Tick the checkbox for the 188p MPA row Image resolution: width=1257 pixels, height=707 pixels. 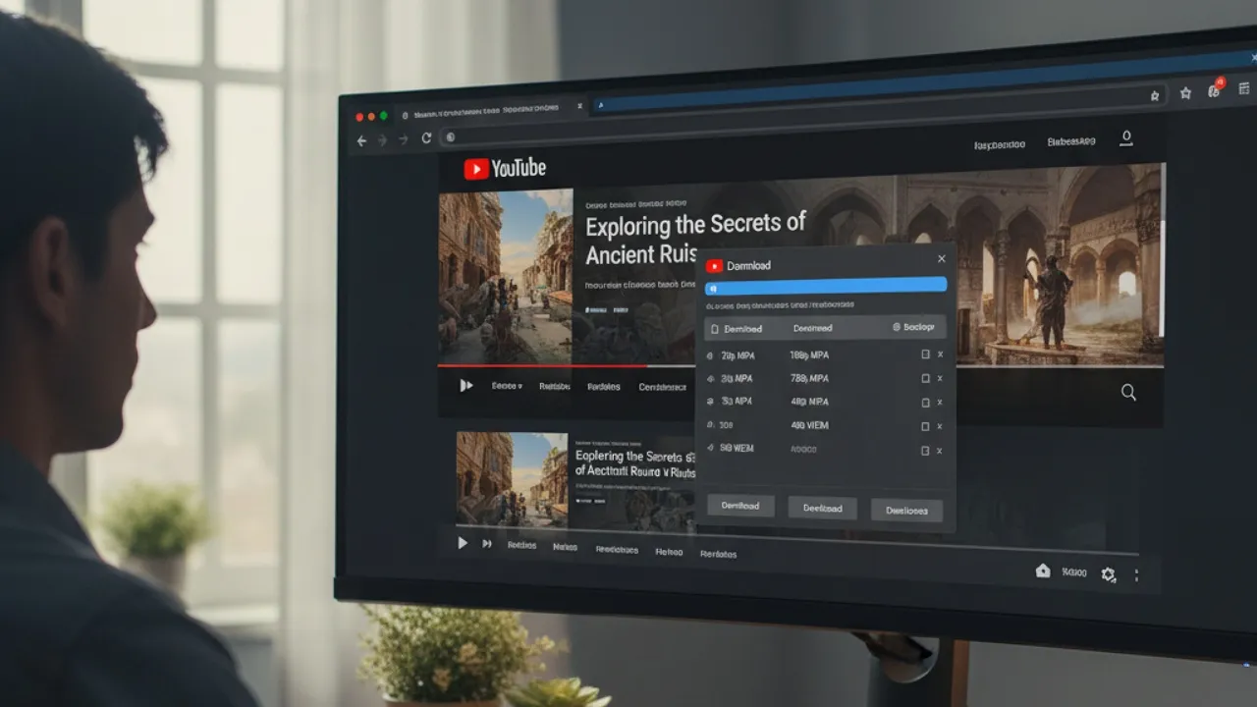pos(925,354)
